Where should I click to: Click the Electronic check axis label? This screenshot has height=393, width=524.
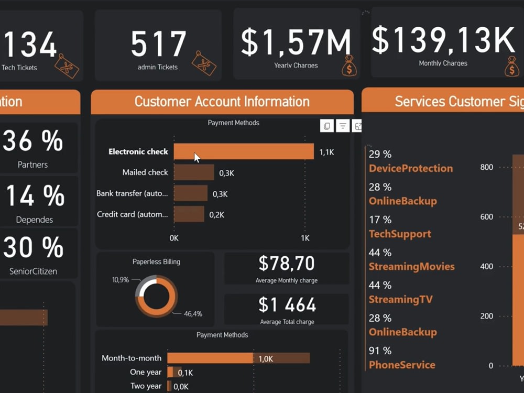138,151
